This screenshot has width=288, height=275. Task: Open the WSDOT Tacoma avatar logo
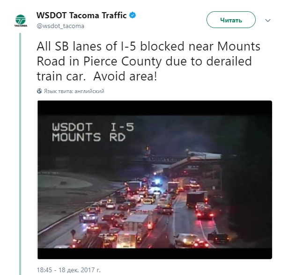pos(21,21)
